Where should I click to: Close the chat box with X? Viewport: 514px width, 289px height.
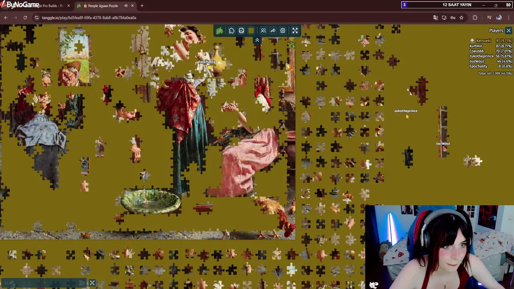pos(92,283)
